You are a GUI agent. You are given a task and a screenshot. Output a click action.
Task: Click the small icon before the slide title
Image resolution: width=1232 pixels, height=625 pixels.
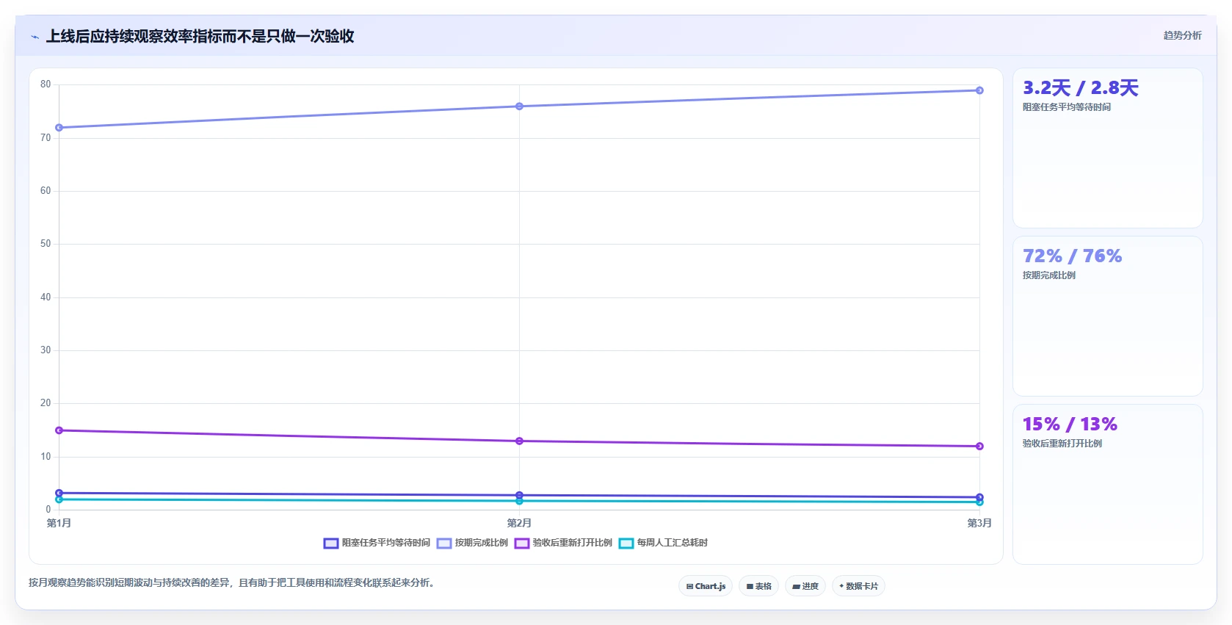click(35, 37)
